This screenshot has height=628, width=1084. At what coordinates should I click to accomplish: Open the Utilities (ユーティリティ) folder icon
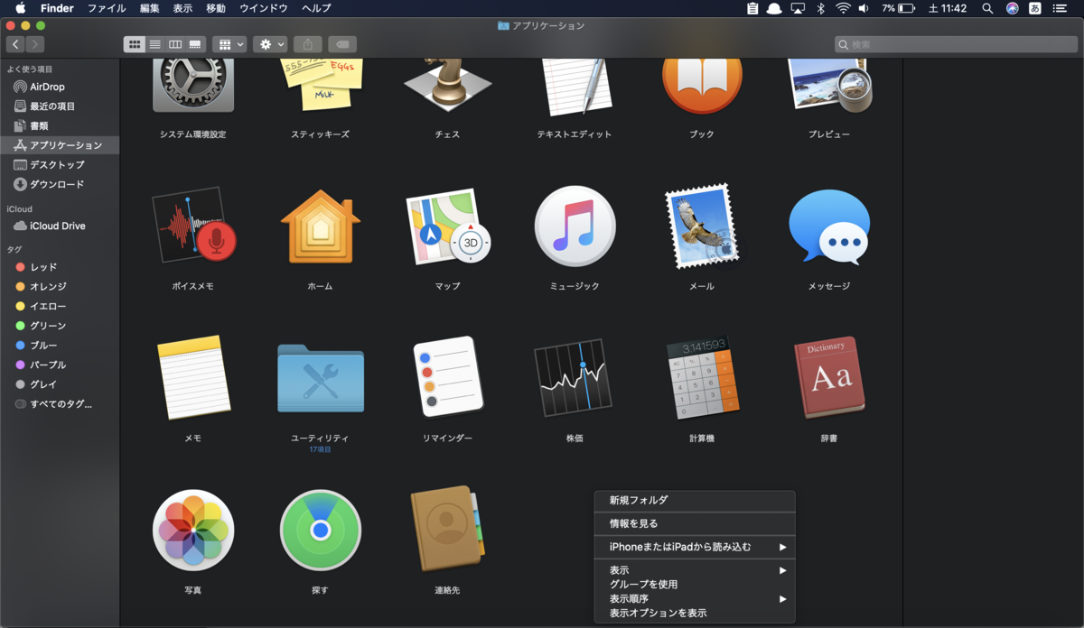[320, 379]
